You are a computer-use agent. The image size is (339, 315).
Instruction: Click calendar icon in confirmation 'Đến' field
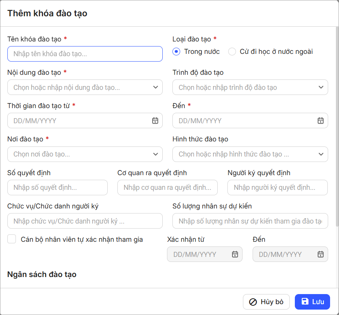320,255
